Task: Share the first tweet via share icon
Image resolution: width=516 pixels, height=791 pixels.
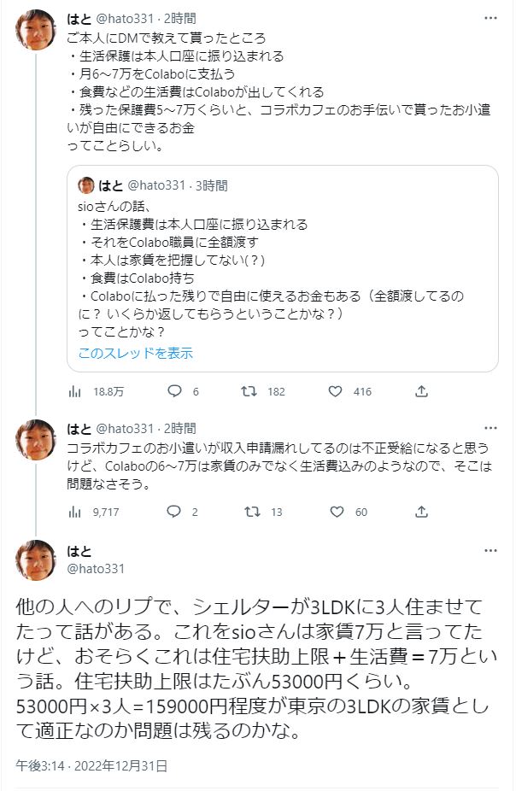Action: [x=421, y=392]
